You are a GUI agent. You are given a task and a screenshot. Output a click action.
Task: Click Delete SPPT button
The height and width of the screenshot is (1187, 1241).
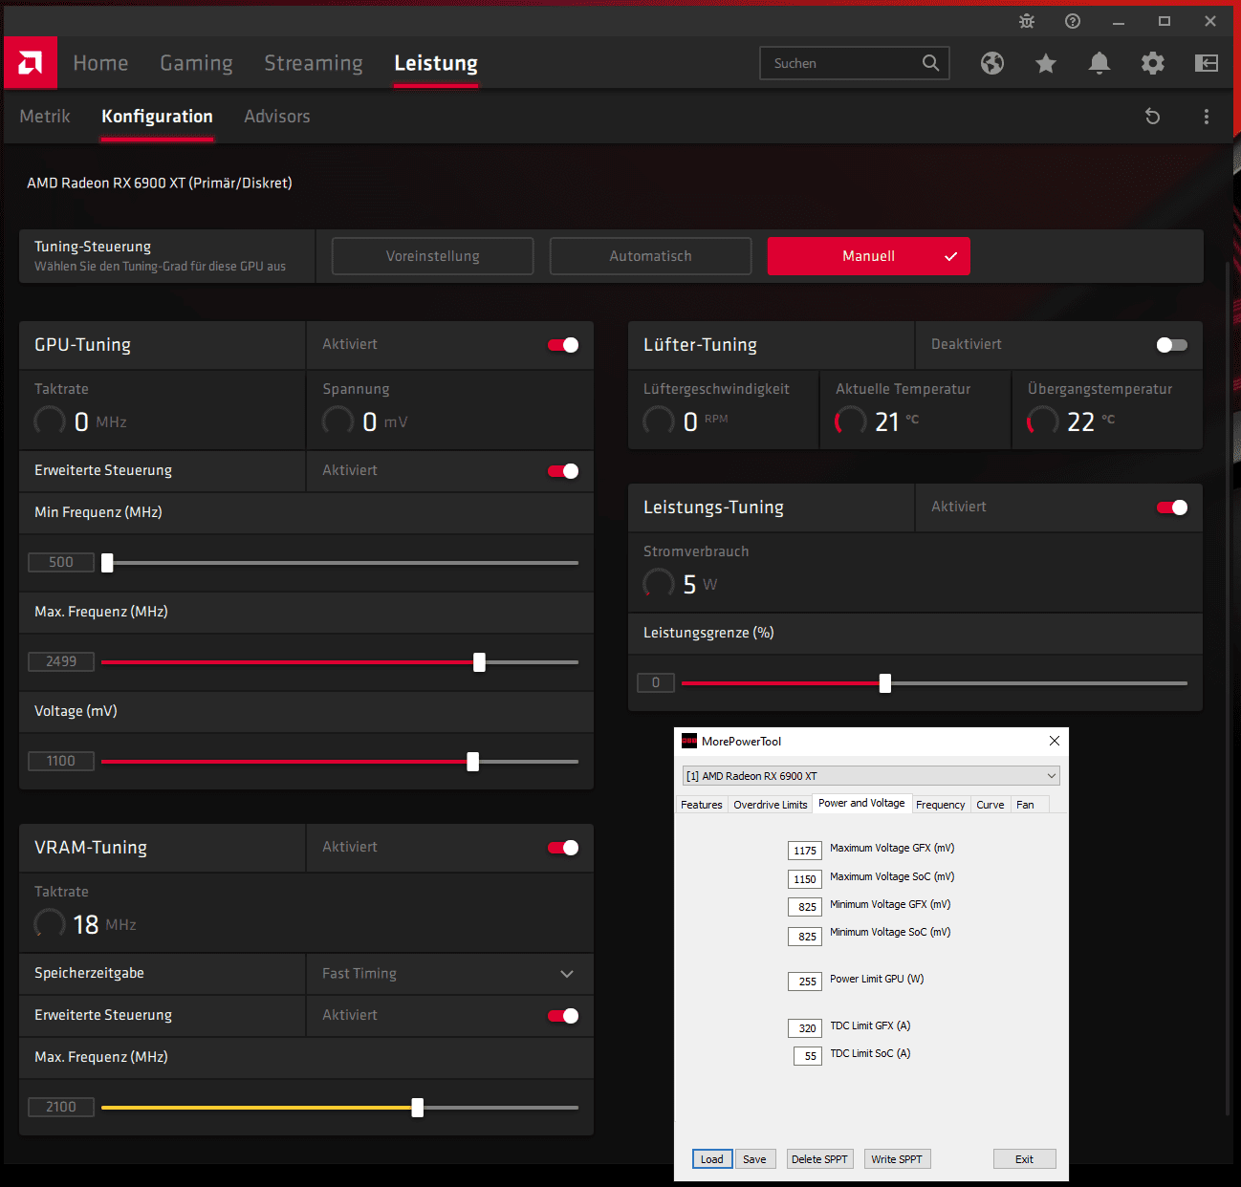819,1159
